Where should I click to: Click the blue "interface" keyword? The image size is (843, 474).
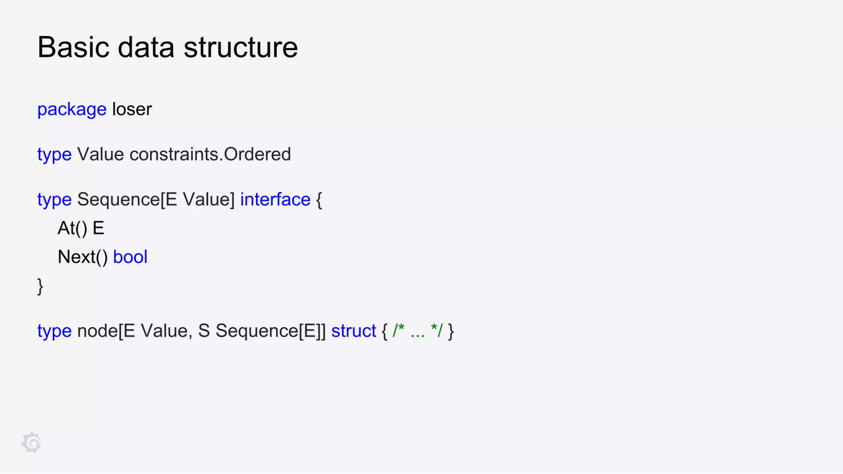[275, 199]
